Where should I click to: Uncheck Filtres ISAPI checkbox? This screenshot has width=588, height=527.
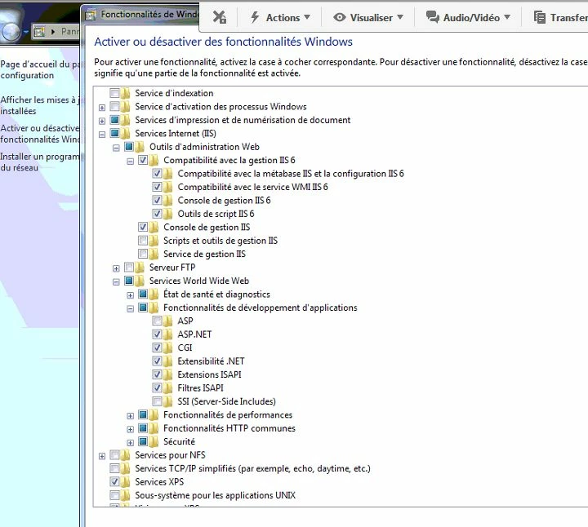[157, 387]
